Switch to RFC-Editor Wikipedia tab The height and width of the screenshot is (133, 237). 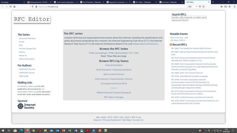coord(145,2)
